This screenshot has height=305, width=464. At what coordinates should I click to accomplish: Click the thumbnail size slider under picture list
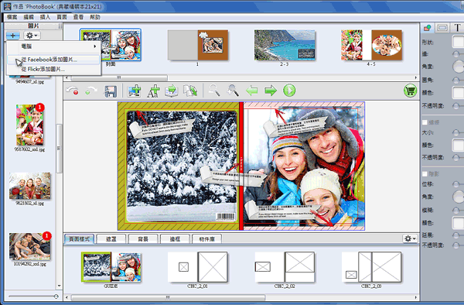coord(56,296)
